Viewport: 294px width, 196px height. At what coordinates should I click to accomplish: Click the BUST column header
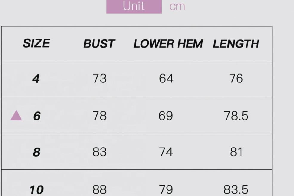coord(99,44)
